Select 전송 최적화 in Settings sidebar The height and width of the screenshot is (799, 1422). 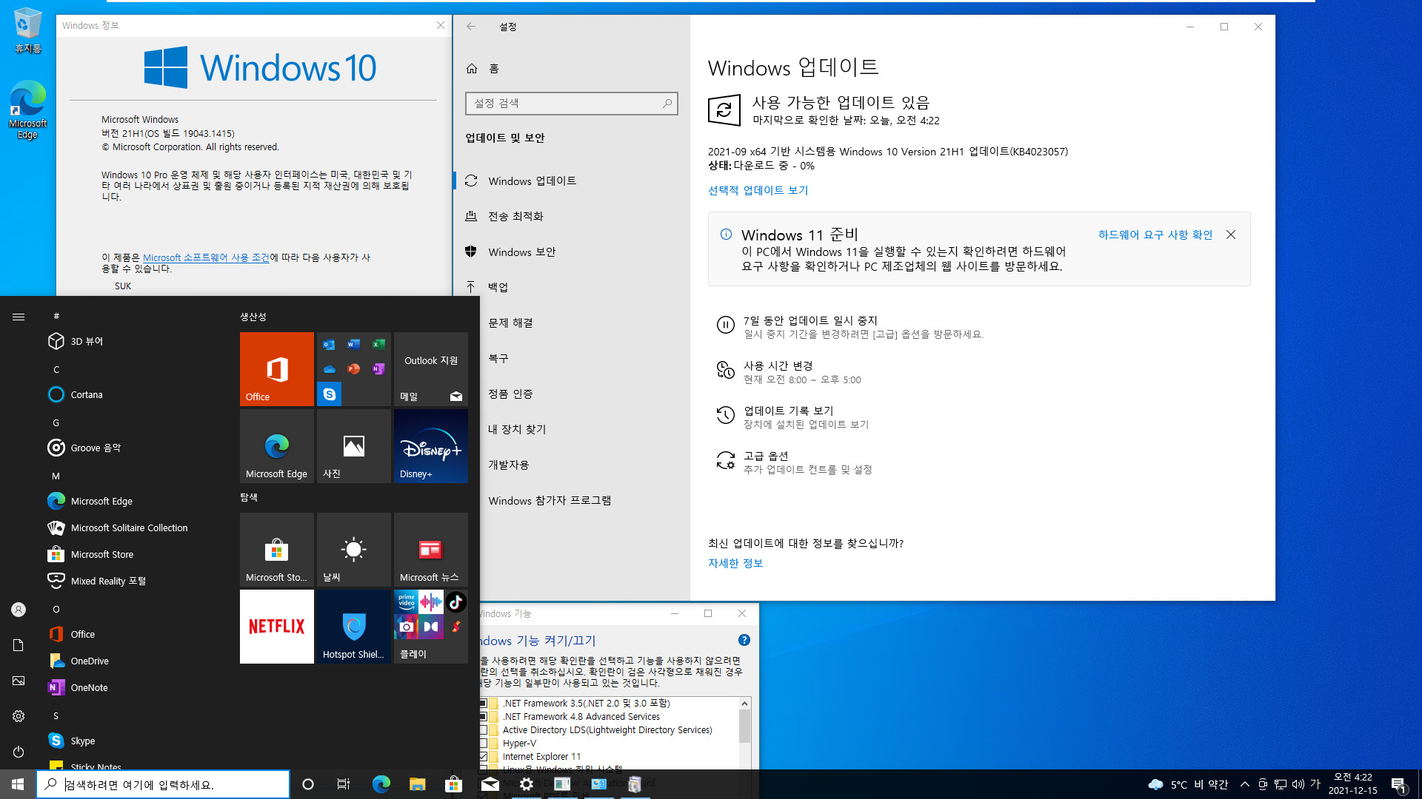pyautogui.click(x=572, y=216)
